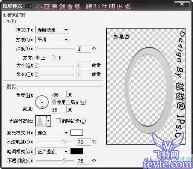Enable 消除锯齿 anti-alias checkbox
Screen dimensions: 193x169
(x=58, y=121)
